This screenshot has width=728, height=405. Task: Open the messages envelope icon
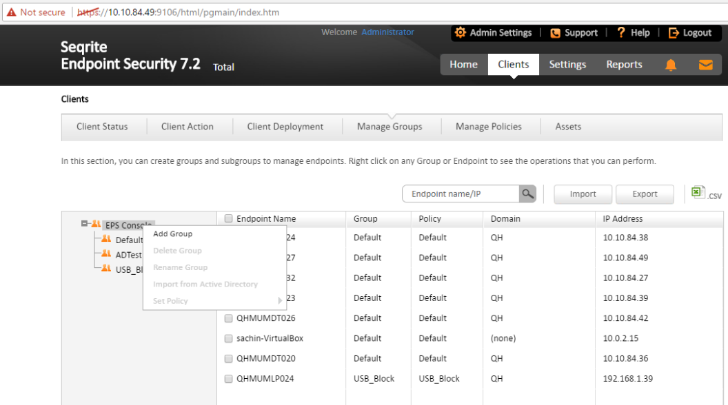pos(706,65)
